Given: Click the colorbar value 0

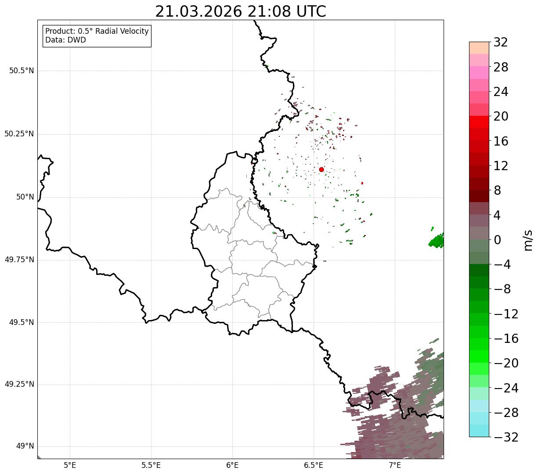Looking at the screenshot, I should click(x=497, y=240).
